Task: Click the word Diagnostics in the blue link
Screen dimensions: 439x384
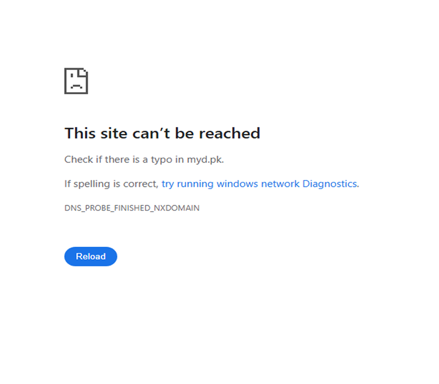Action: pyautogui.click(x=330, y=184)
